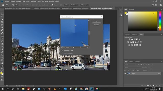The height and width of the screenshot is (91, 163).
Task: Switch to the Bibliotecas tab
Action: coord(134,35)
